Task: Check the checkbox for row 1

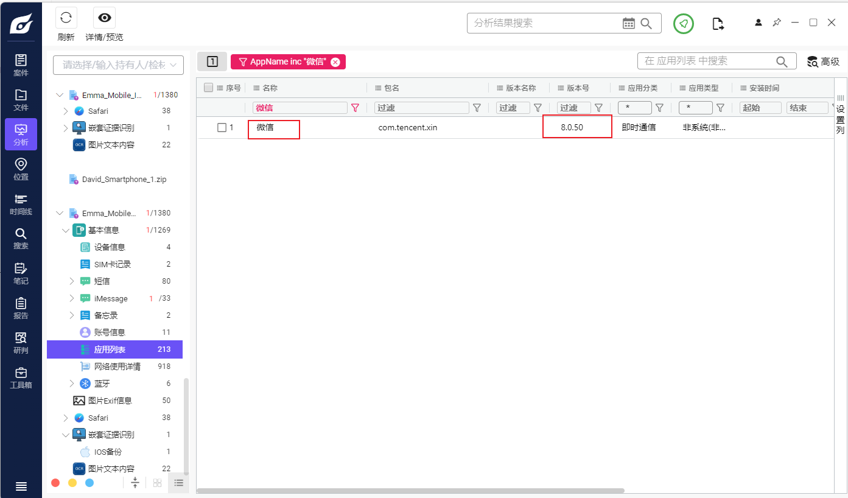Action: (x=222, y=128)
